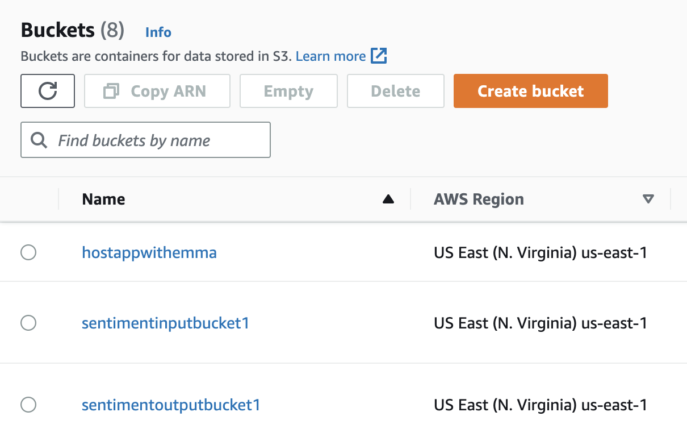Open the Info panel next to Buckets heading
Image resolution: width=687 pixels, height=441 pixels.
[x=158, y=32]
